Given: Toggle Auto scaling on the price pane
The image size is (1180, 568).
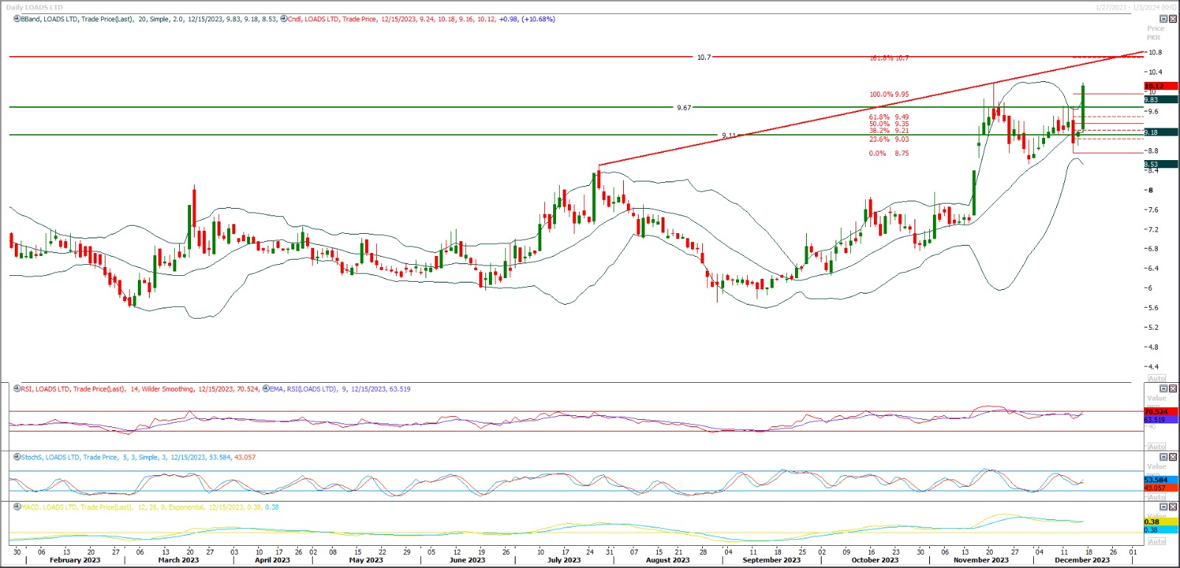Looking at the screenshot, I should (x=1156, y=378).
